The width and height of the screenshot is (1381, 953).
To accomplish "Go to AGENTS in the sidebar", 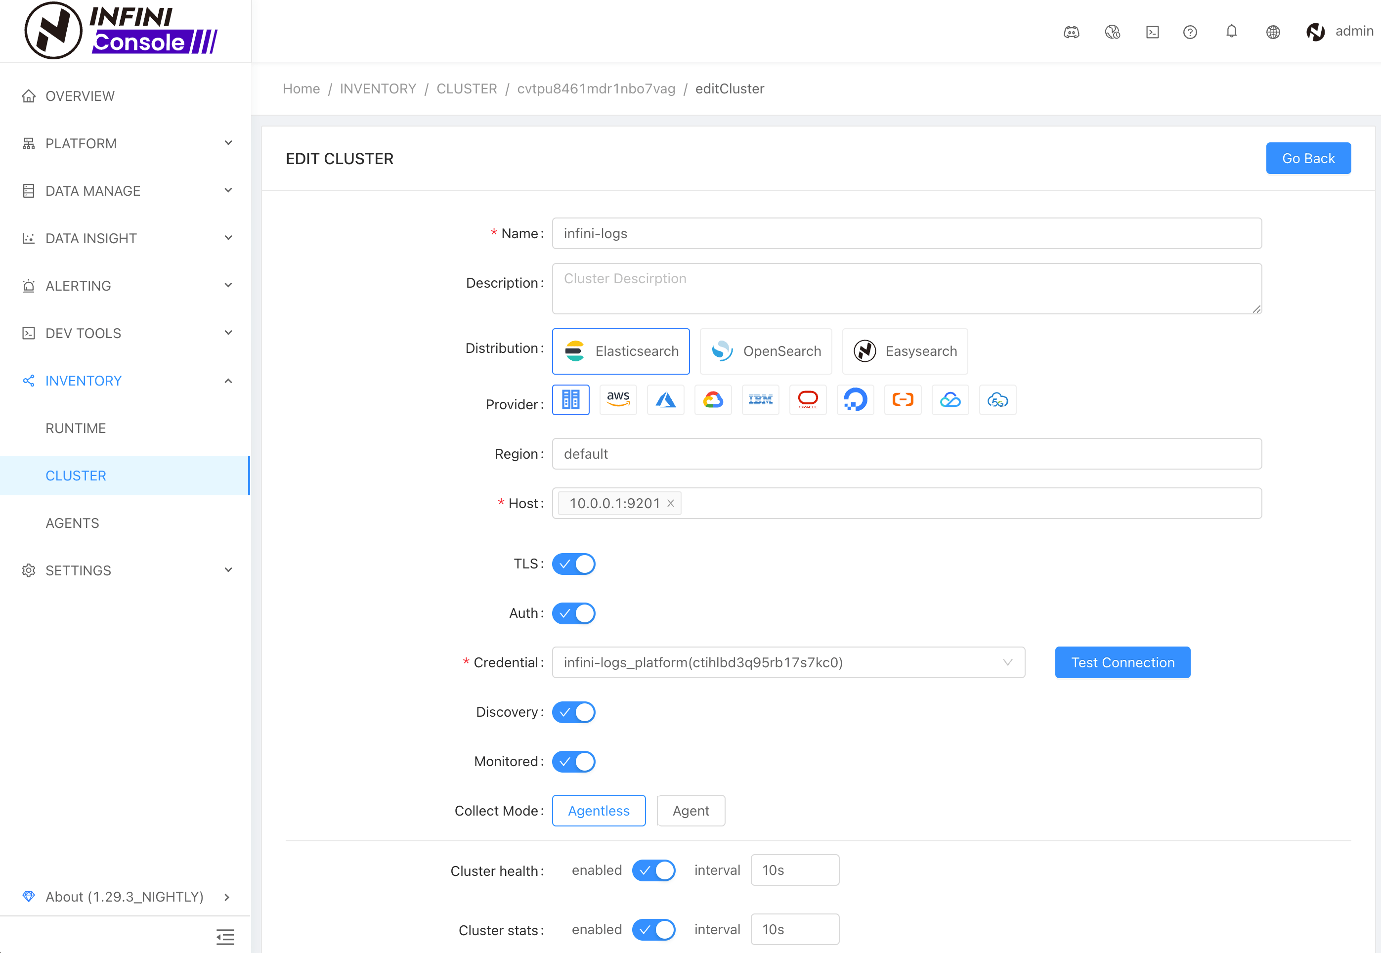I will [72, 523].
